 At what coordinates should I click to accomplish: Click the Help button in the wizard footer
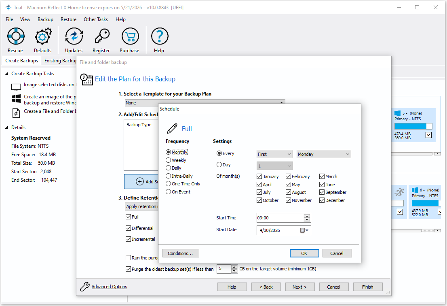(x=232, y=287)
